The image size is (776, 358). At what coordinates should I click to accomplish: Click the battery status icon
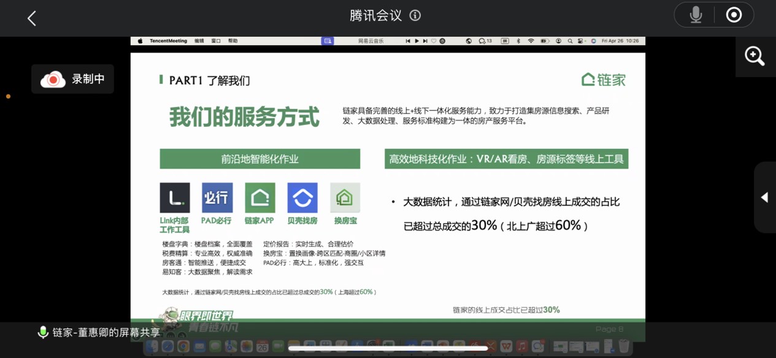pyautogui.click(x=544, y=41)
